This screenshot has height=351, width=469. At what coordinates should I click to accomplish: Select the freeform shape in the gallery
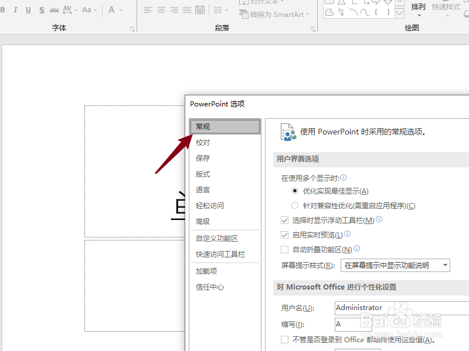coord(329,12)
